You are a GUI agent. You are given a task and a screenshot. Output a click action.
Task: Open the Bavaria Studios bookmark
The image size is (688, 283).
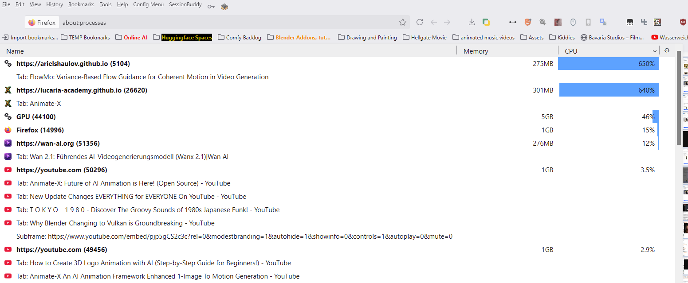point(613,38)
